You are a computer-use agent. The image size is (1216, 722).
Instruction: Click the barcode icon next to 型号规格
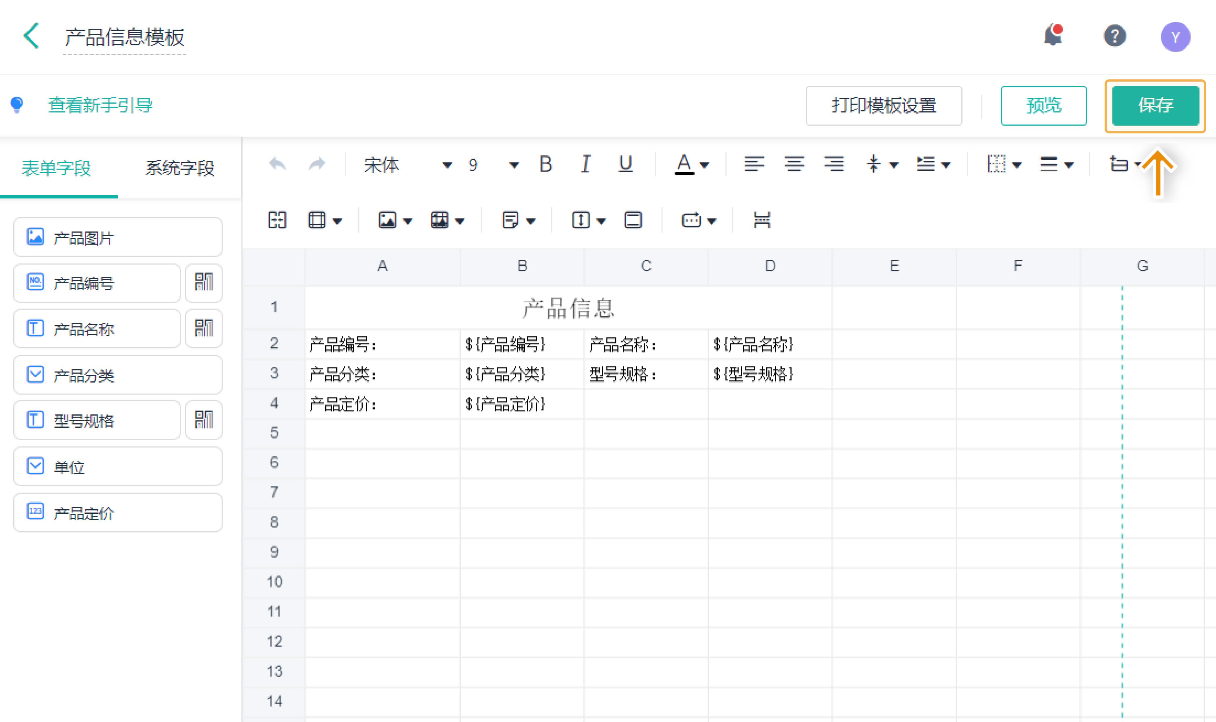[204, 420]
